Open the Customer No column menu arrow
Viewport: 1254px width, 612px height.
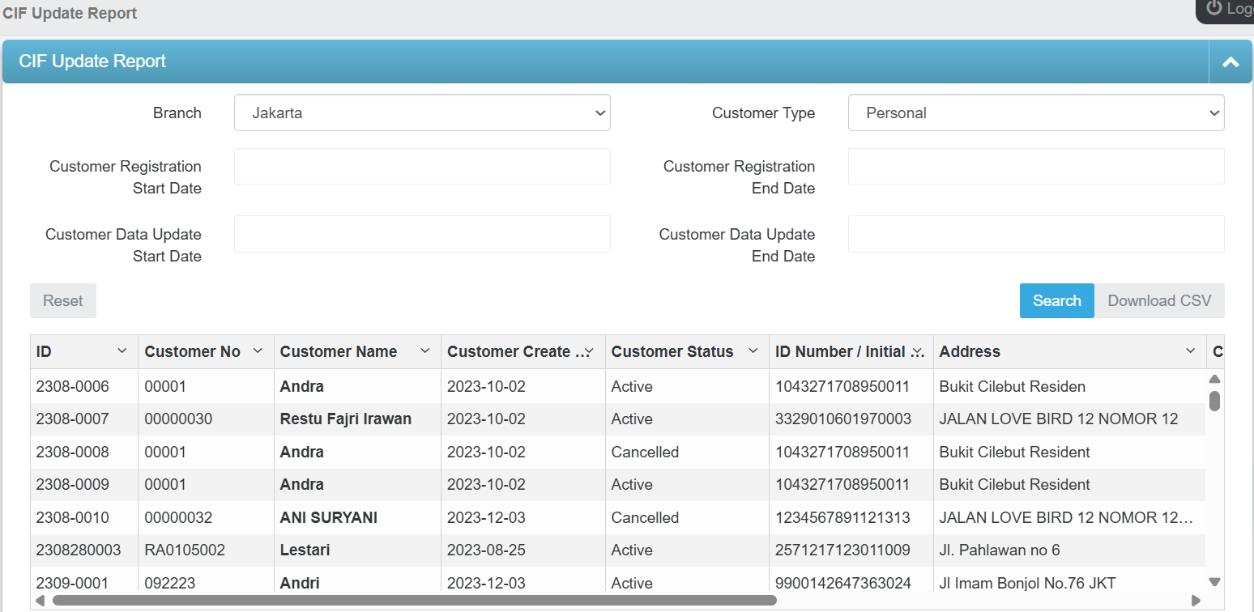(x=258, y=351)
